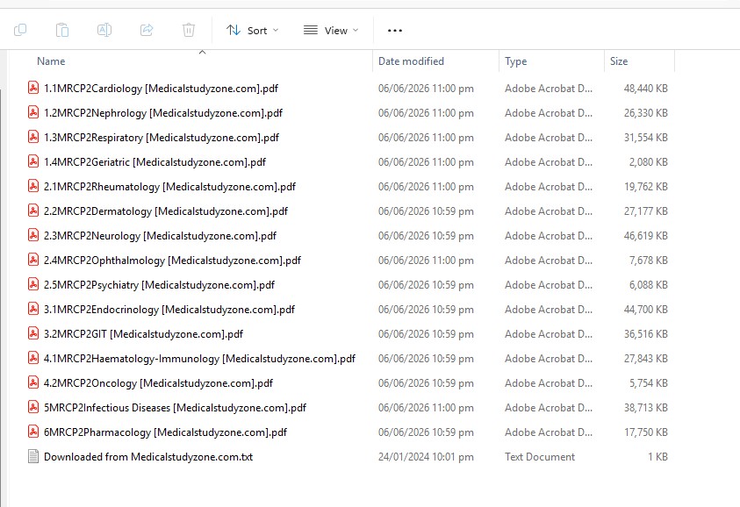Viewport: 740px width, 507px height.
Task: Select file name 2.4MRCP2Ophthalmology [Medicalstudyzone.com].pdf
Action: (172, 261)
